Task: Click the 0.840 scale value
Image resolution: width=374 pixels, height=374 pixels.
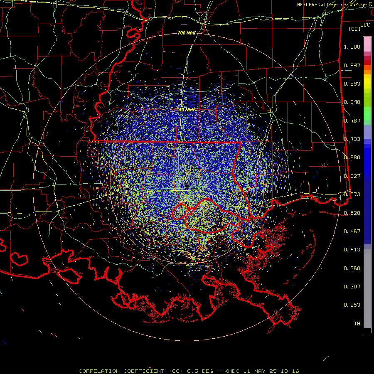Action: tap(352, 102)
